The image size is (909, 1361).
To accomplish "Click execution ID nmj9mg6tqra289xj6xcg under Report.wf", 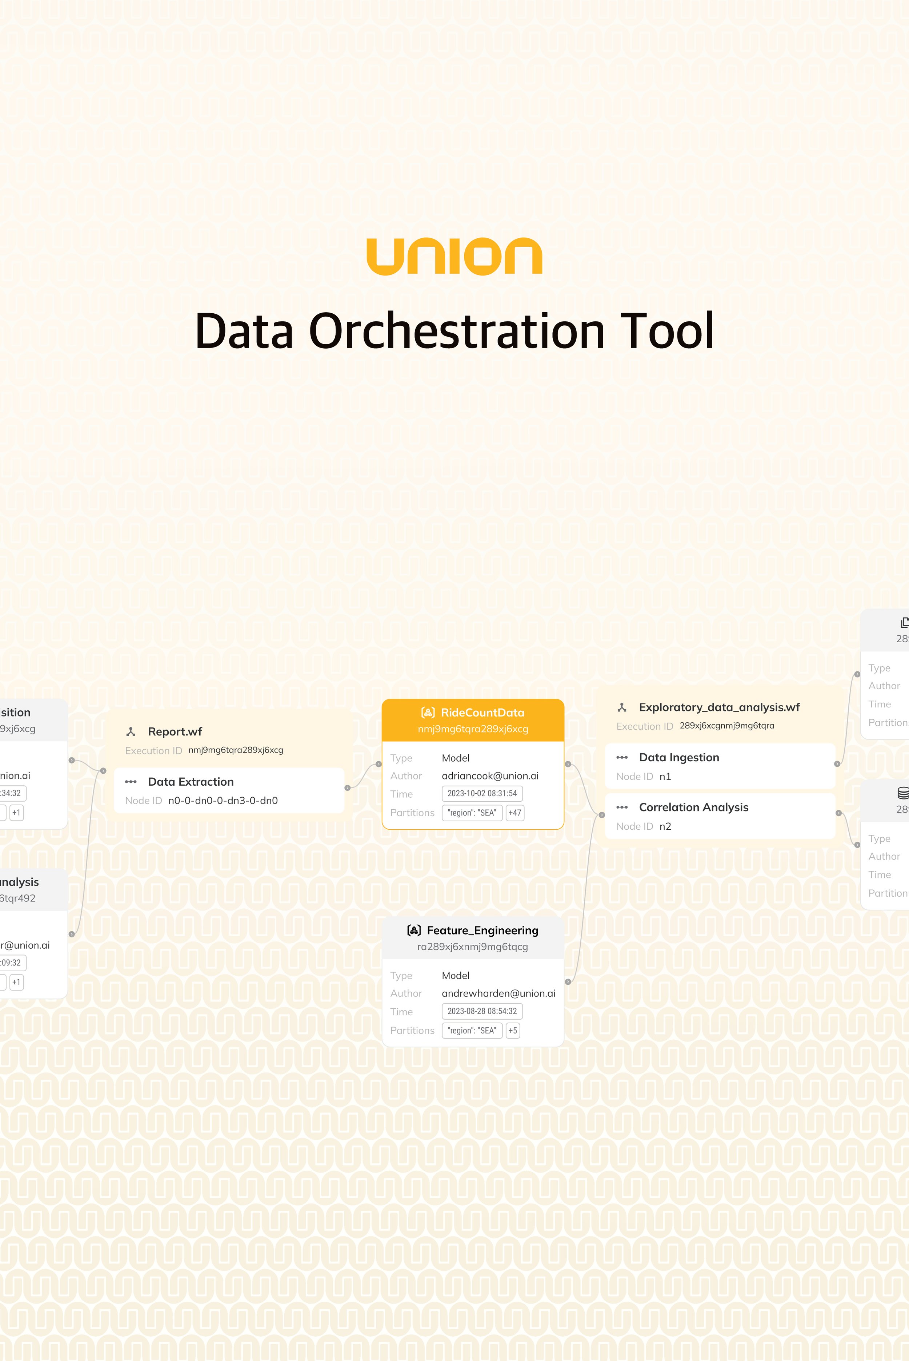I will [236, 750].
